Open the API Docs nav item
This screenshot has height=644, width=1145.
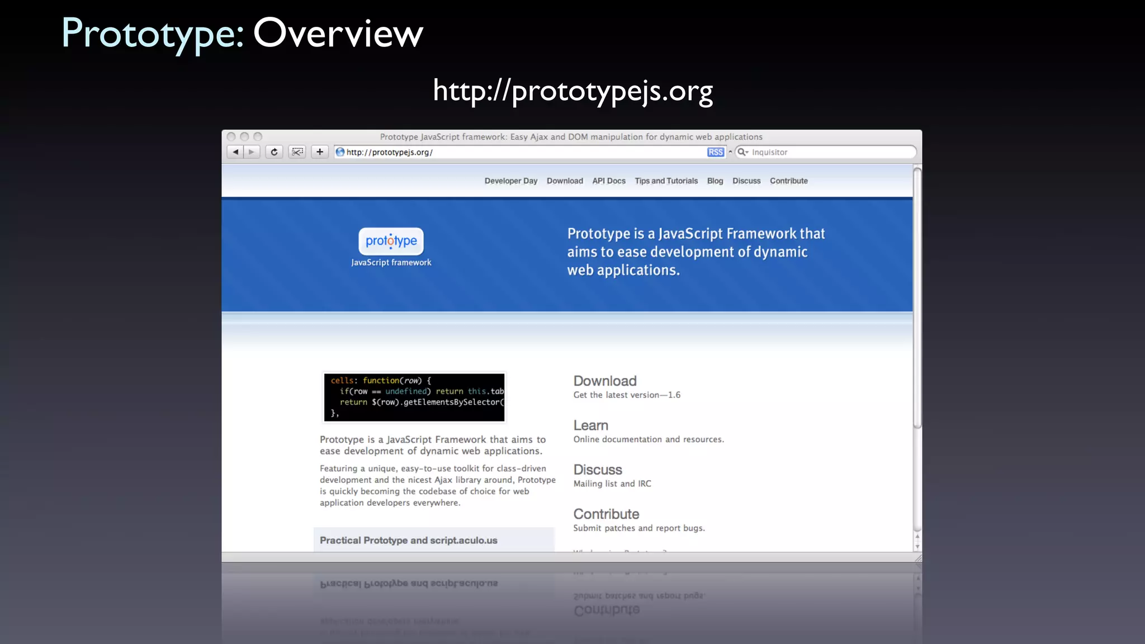click(x=609, y=181)
